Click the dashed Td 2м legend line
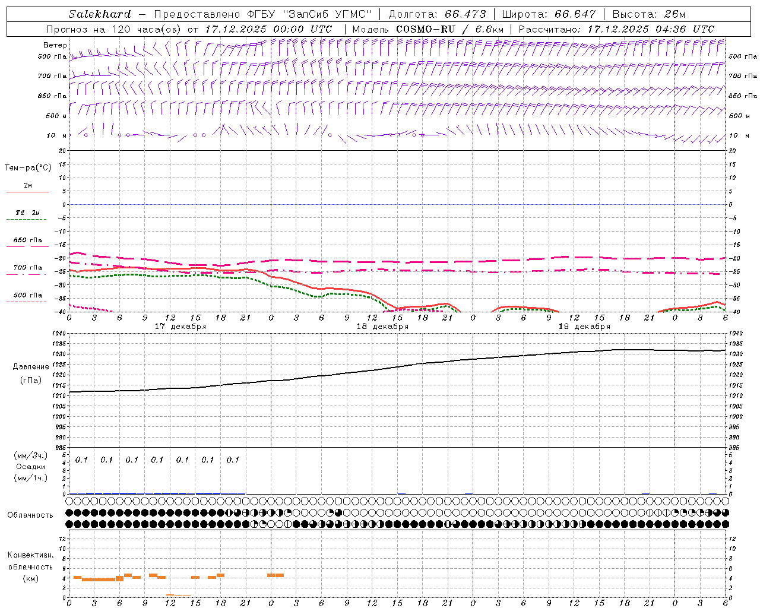Viewport: 760px width, 608px height. 27,219
